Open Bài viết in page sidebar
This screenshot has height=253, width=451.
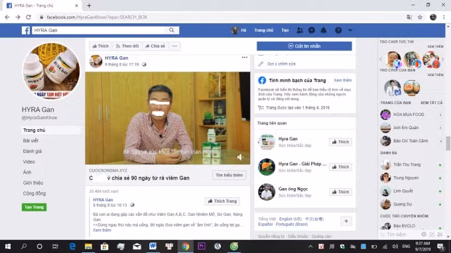pyautogui.click(x=31, y=140)
